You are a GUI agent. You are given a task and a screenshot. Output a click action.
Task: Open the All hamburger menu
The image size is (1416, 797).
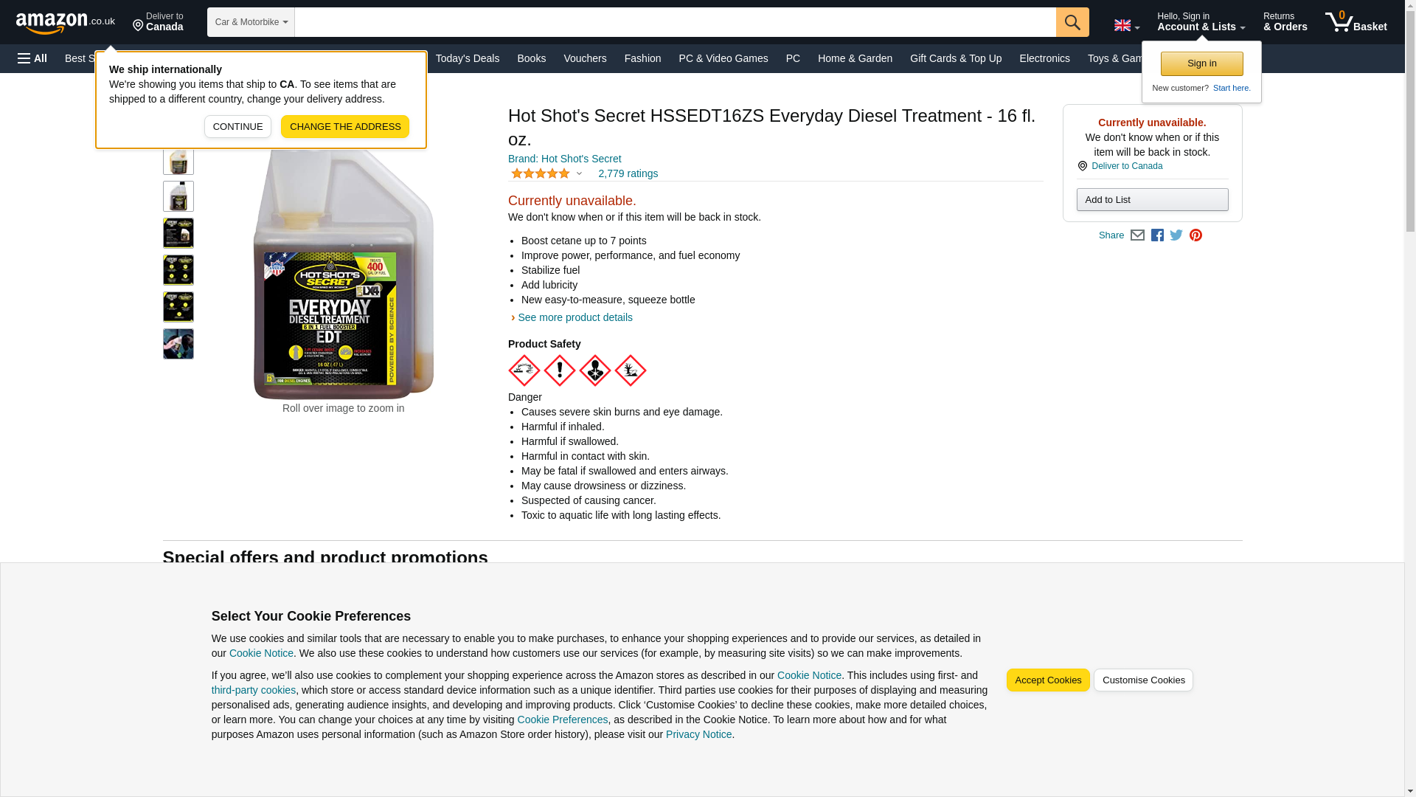tap(32, 58)
